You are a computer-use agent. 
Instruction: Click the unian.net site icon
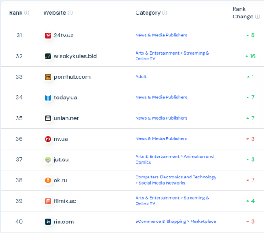pyautogui.click(x=48, y=118)
